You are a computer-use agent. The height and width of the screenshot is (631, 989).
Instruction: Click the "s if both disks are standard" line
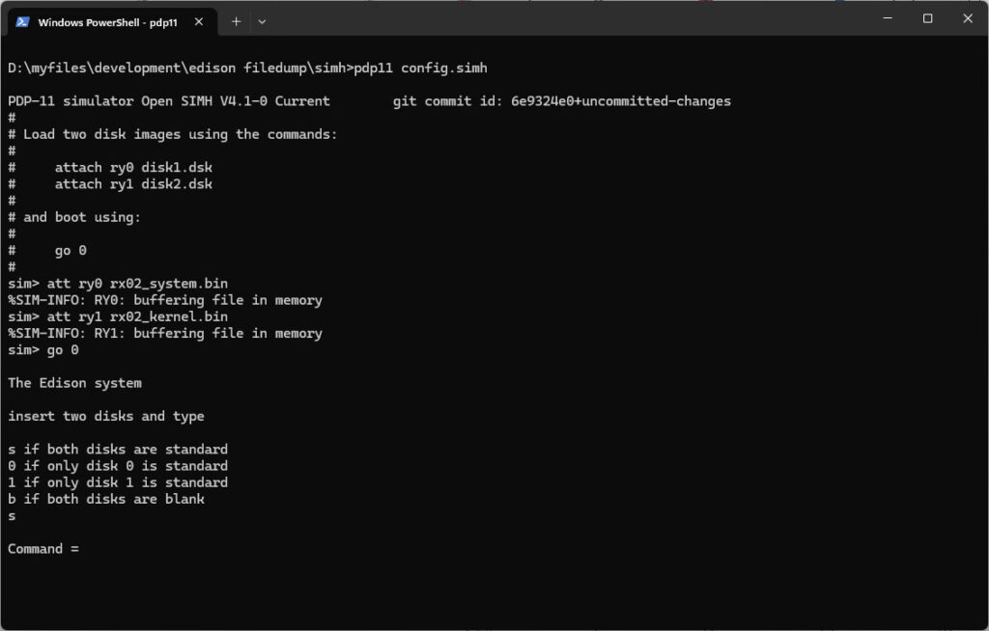(x=118, y=450)
